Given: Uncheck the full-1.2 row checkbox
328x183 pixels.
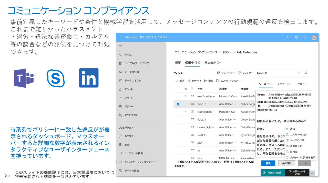Looking at the screenshot, I should (178, 104).
